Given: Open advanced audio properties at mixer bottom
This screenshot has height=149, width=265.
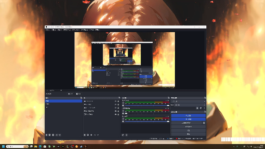Looking at the screenshot, I should (123, 135).
